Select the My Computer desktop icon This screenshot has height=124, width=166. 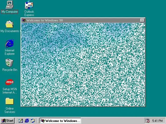pyautogui.click(x=10, y=5)
